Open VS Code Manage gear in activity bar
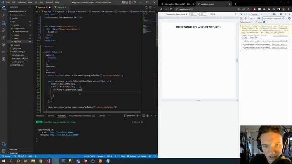Screen dimensions: 292x164 4,151
